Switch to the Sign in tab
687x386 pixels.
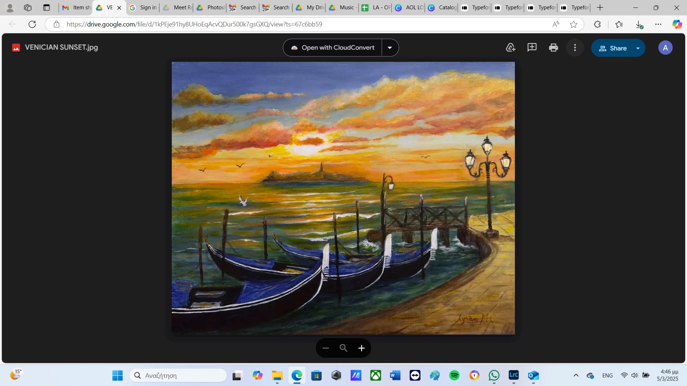(143, 8)
